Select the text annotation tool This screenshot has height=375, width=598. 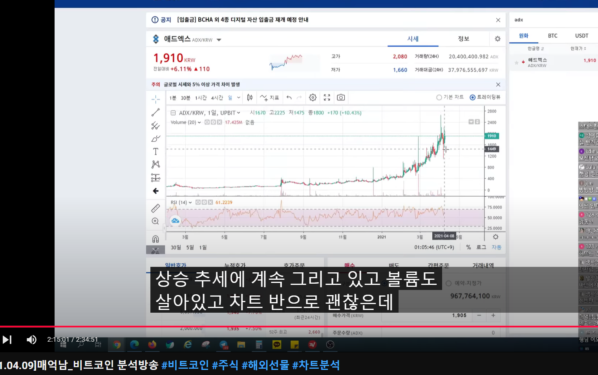click(155, 152)
